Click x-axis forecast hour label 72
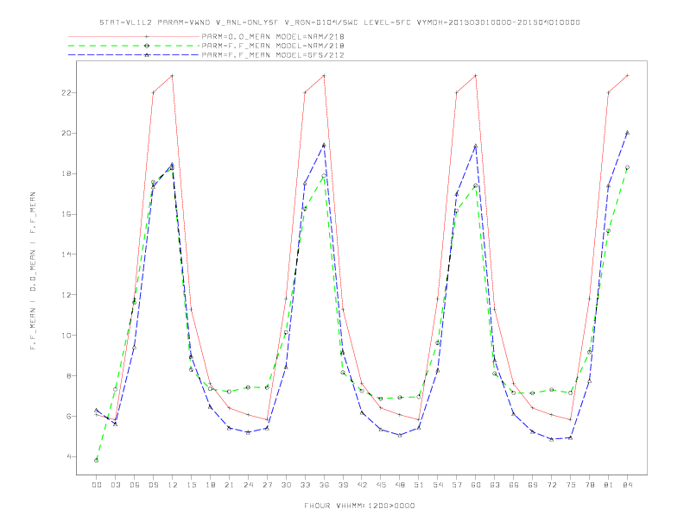684x528 pixels. point(552,485)
